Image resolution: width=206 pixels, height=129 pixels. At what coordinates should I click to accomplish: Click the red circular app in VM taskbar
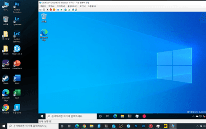[144, 116]
